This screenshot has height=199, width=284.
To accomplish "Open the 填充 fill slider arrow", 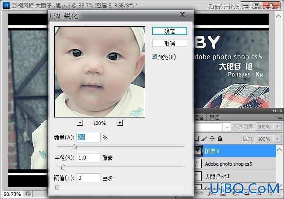I will coord(278,139).
